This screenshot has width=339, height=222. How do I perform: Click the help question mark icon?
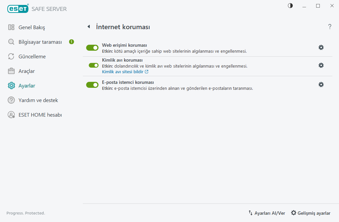click(330, 27)
